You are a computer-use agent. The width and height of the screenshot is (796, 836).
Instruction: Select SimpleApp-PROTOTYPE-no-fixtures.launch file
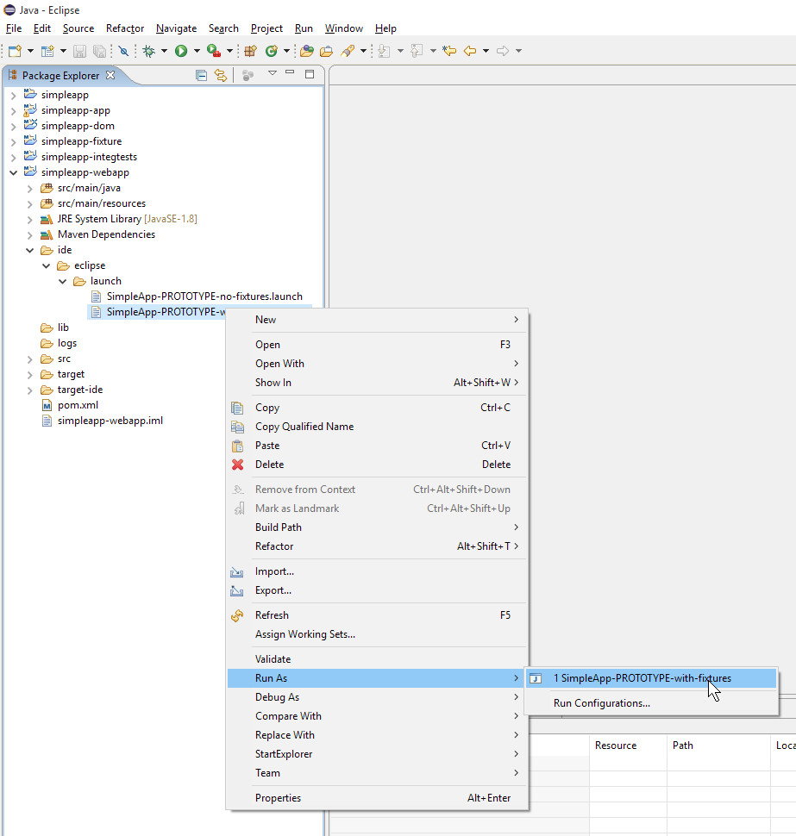pos(204,296)
